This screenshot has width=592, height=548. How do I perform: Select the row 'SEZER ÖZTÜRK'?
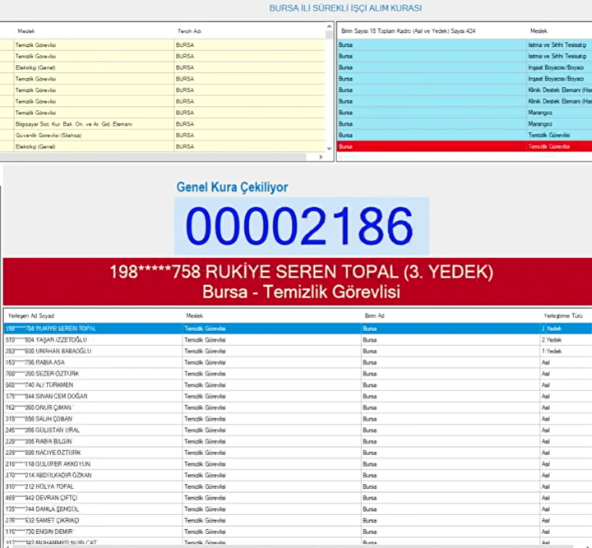[x=298, y=374]
